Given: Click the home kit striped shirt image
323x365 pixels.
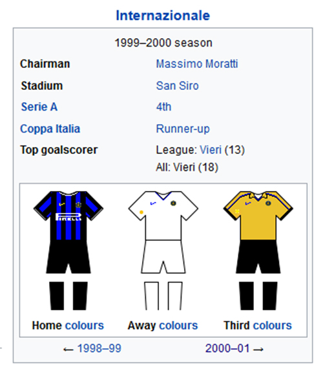Looking at the screenshot, I should [68, 216].
